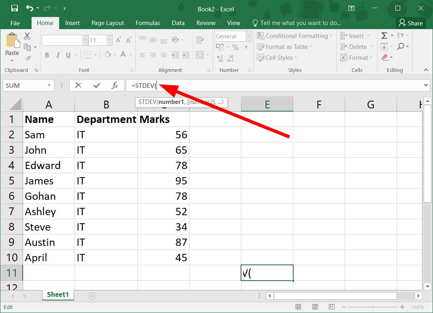Screen dimensions: 433x313
Task: Switch to Page Layout view icon
Action: 315,307
